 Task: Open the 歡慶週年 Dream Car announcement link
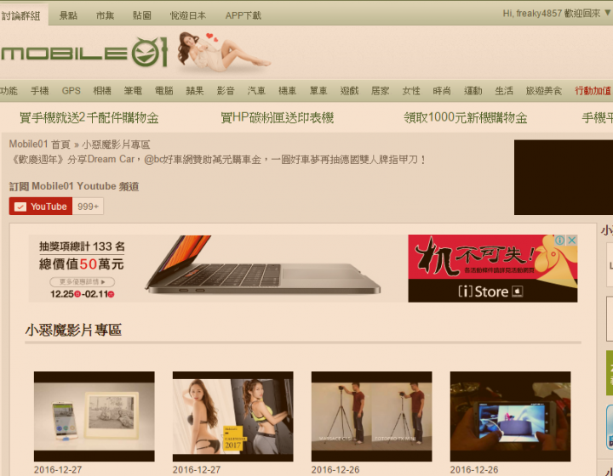[218, 160]
